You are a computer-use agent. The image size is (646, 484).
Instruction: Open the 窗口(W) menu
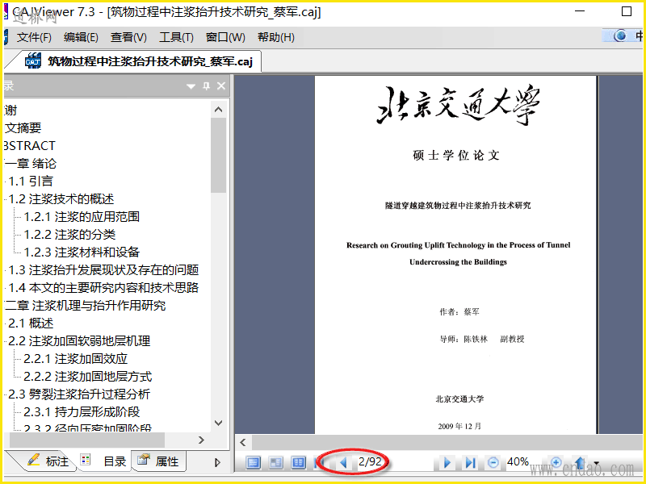click(225, 37)
